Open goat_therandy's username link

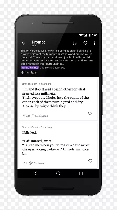point(30,84)
